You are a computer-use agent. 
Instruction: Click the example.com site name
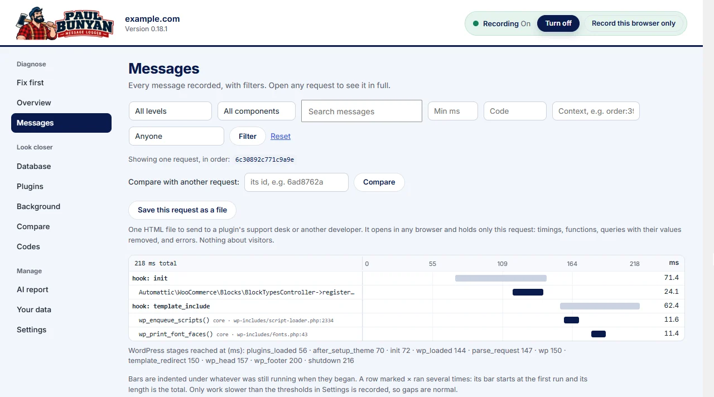pos(152,18)
